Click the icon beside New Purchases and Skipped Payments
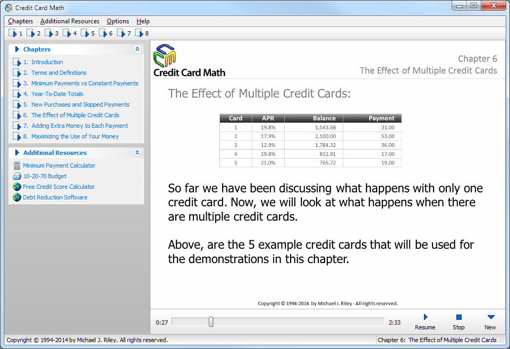 pos(17,104)
